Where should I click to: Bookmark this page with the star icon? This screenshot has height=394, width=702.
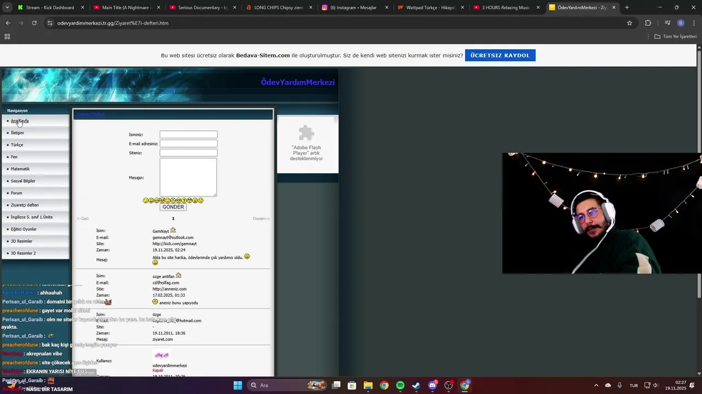[x=630, y=23]
